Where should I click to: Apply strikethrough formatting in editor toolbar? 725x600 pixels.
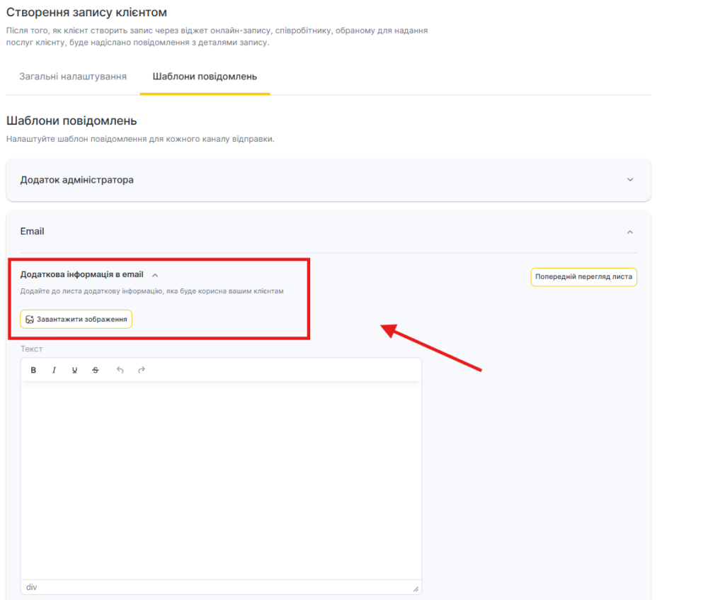96,370
